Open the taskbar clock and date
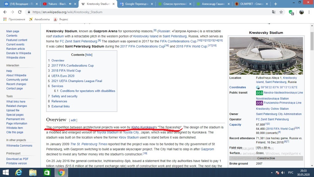This screenshot has width=314, height=177. (x=303, y=173)
